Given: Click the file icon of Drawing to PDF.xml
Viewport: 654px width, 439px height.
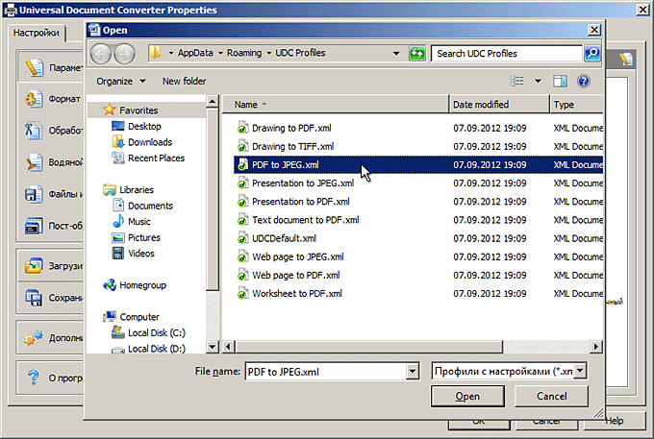Looking at the screenshot, I should click(242, 128).
